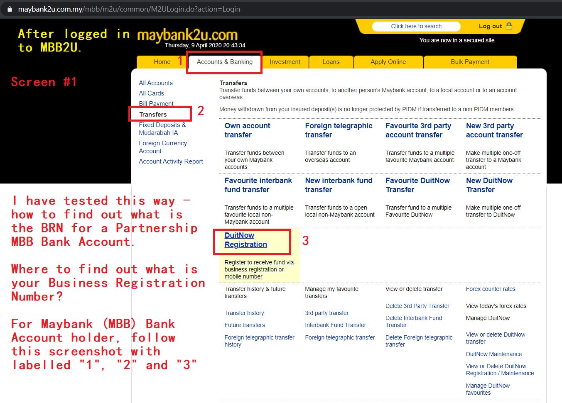Manage favourite 3rd party transfer
The image size is (562, 403).
(327, 313)
